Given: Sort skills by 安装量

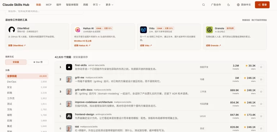Looking at the screenshot, I should pyautogui.click(x=16, y=62).
